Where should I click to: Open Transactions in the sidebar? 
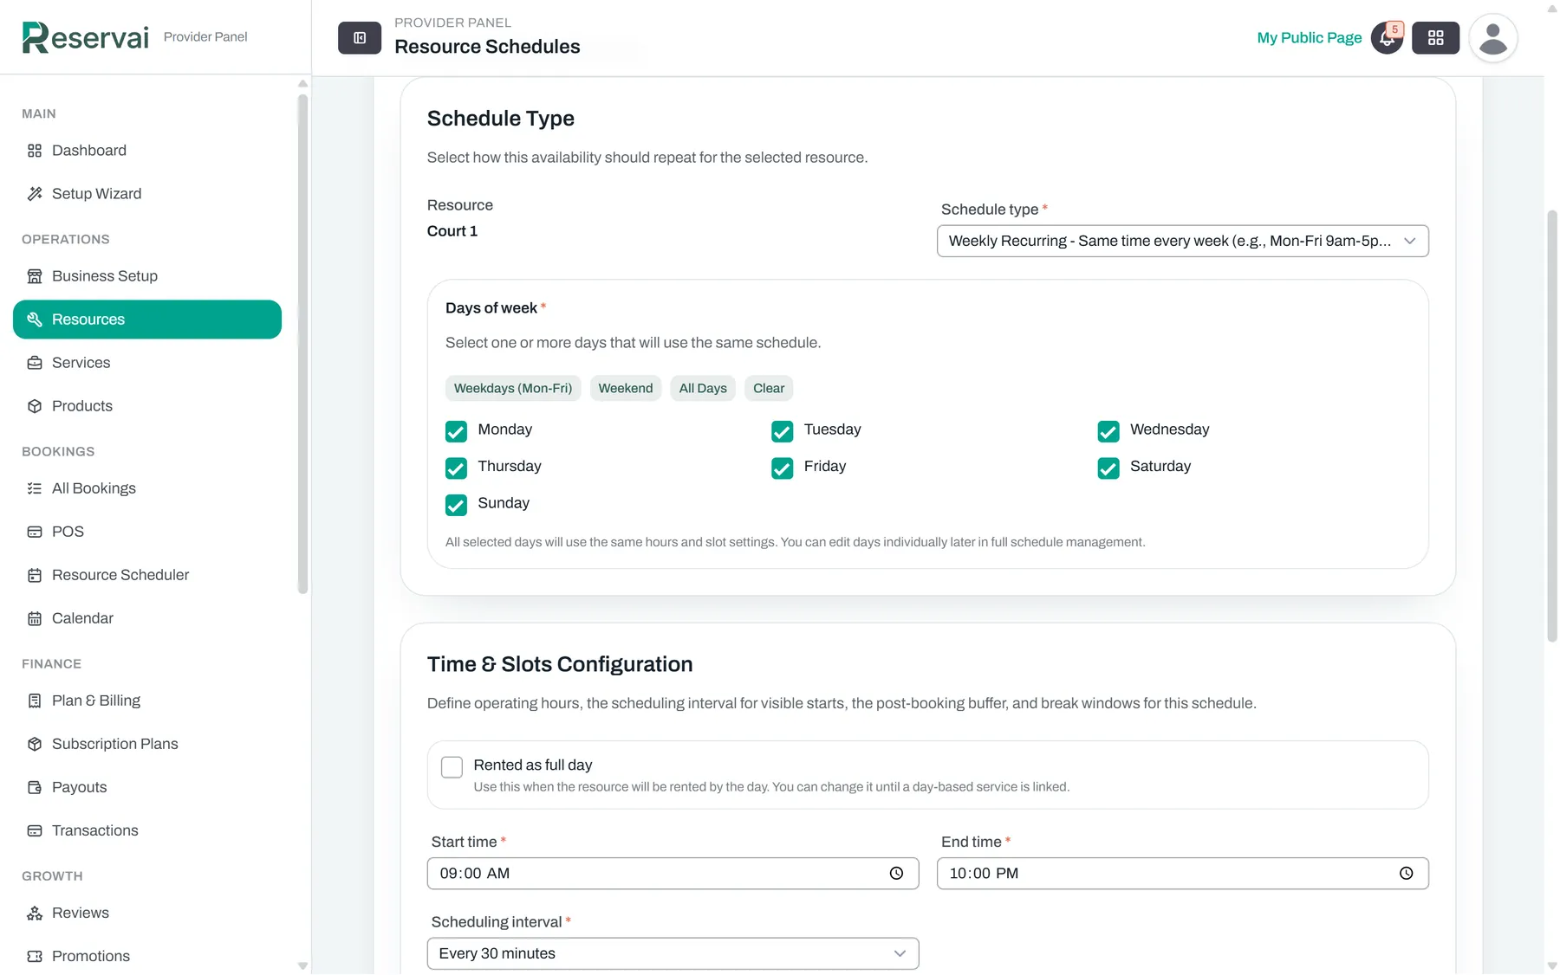(147, 830)
